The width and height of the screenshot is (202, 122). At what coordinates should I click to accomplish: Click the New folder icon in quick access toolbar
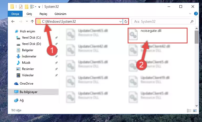coord(27,7)
